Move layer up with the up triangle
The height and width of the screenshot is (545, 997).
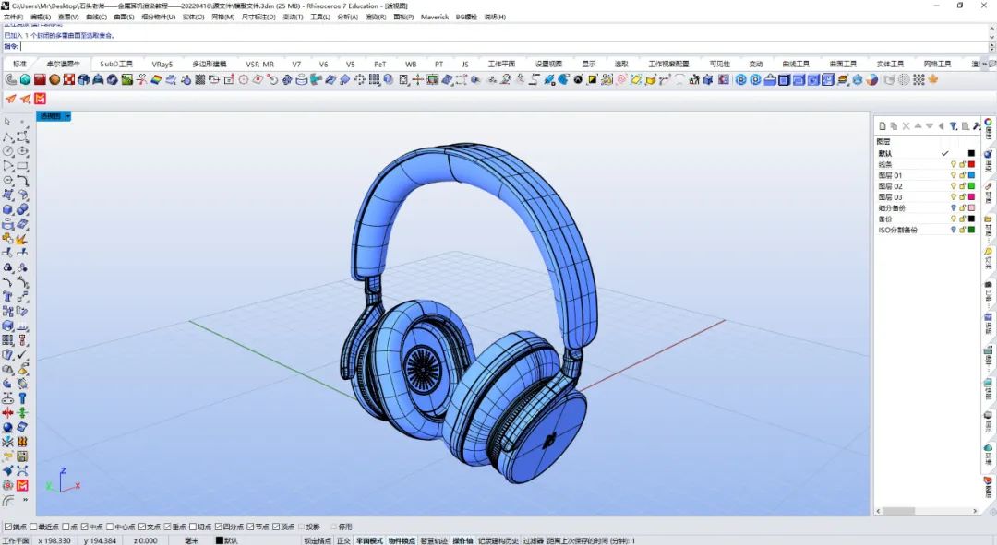919,126
